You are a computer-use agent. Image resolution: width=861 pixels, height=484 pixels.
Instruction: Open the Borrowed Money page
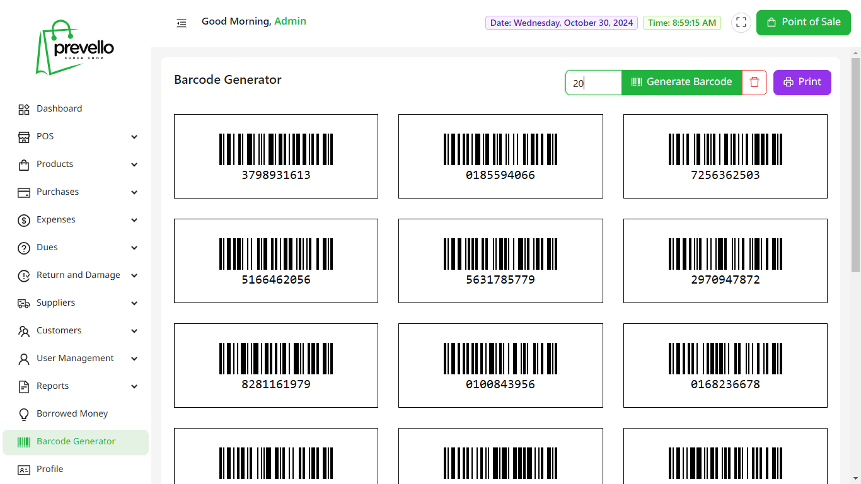[76, 414]
